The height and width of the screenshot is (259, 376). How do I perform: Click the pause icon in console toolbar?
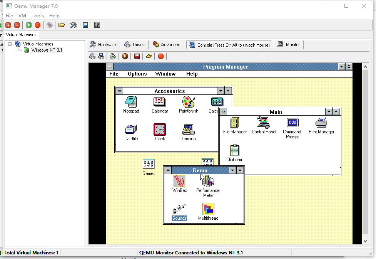125,56
